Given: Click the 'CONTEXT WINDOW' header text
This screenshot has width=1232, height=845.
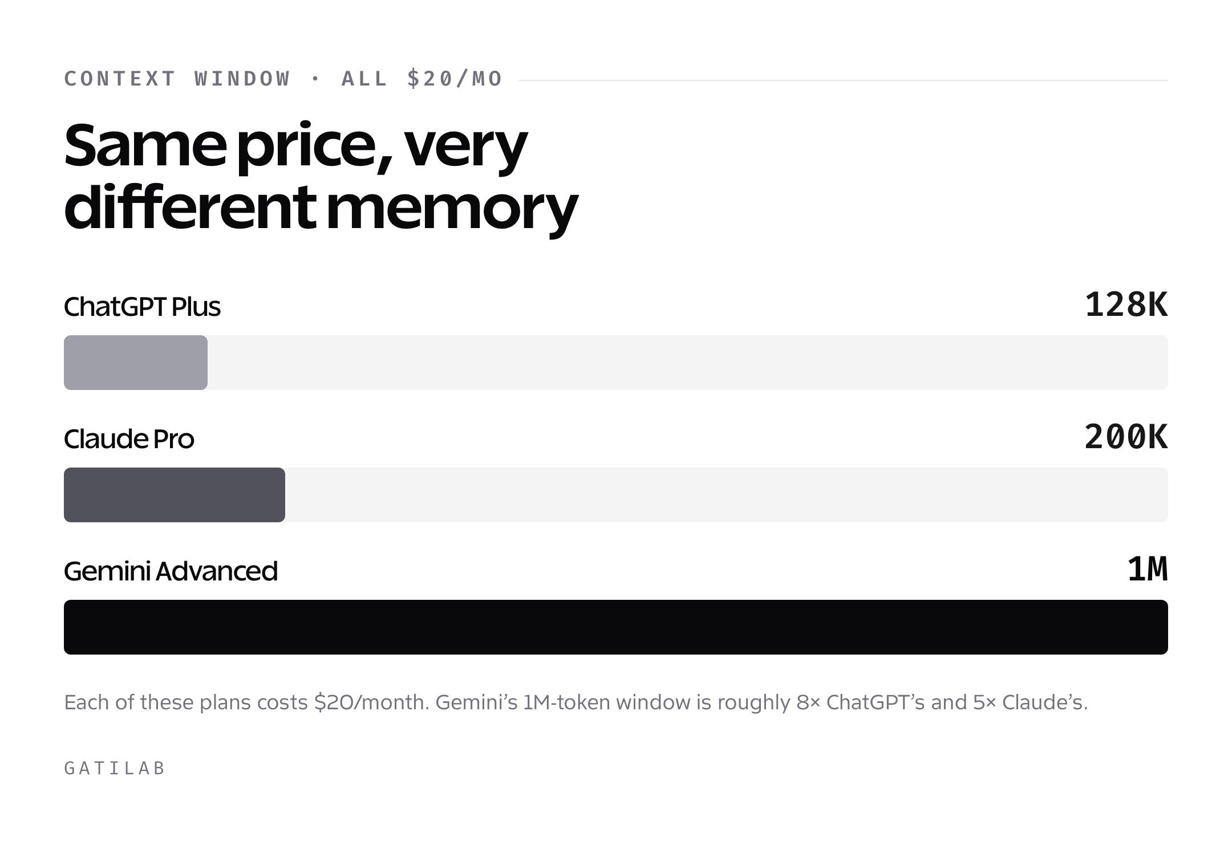Looking at the screenshot, I should pyautogui.click(x=177, y=79).
